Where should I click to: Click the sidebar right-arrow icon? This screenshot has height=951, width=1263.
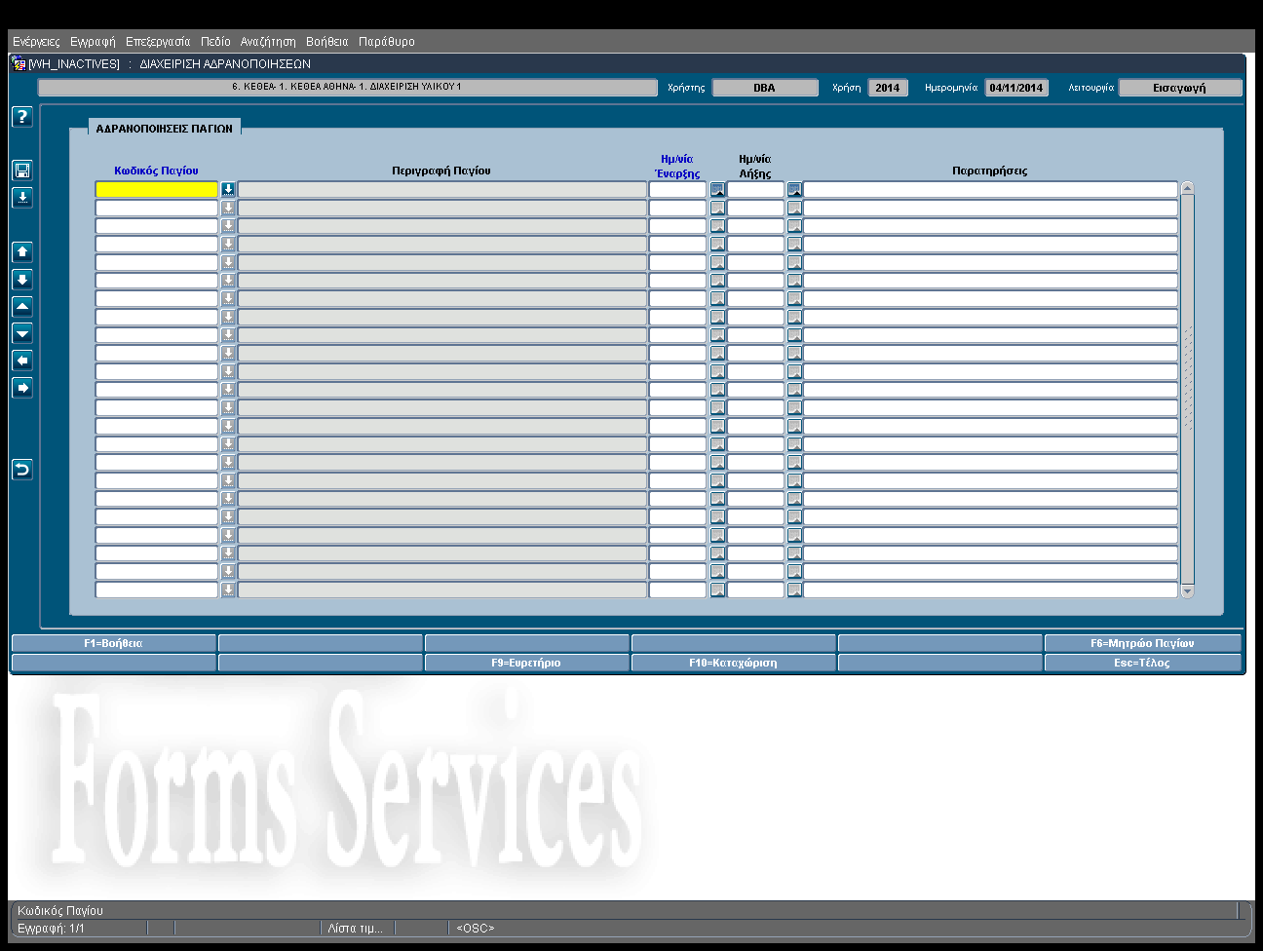click(x=21, y=388)
